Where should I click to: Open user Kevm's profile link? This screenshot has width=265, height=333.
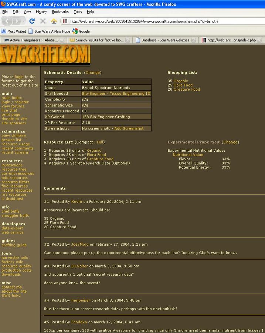77,202
